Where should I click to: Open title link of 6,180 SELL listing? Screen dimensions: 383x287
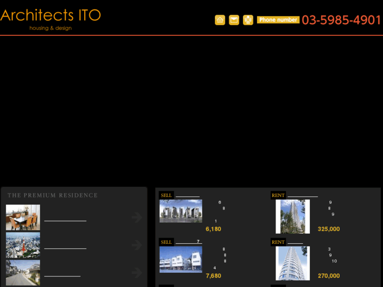pos(188,195)
